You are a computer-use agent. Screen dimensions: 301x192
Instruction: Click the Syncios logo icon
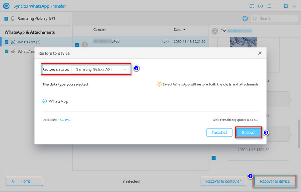[x=6, y=6]
